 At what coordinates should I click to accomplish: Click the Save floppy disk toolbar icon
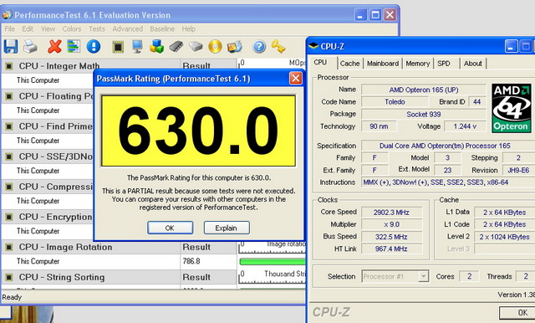[x=11, y=46]
